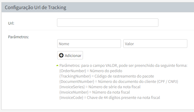Click the {InvoiceCode} placeholder text
The image size is (194, 112).
tap(71, 98)
